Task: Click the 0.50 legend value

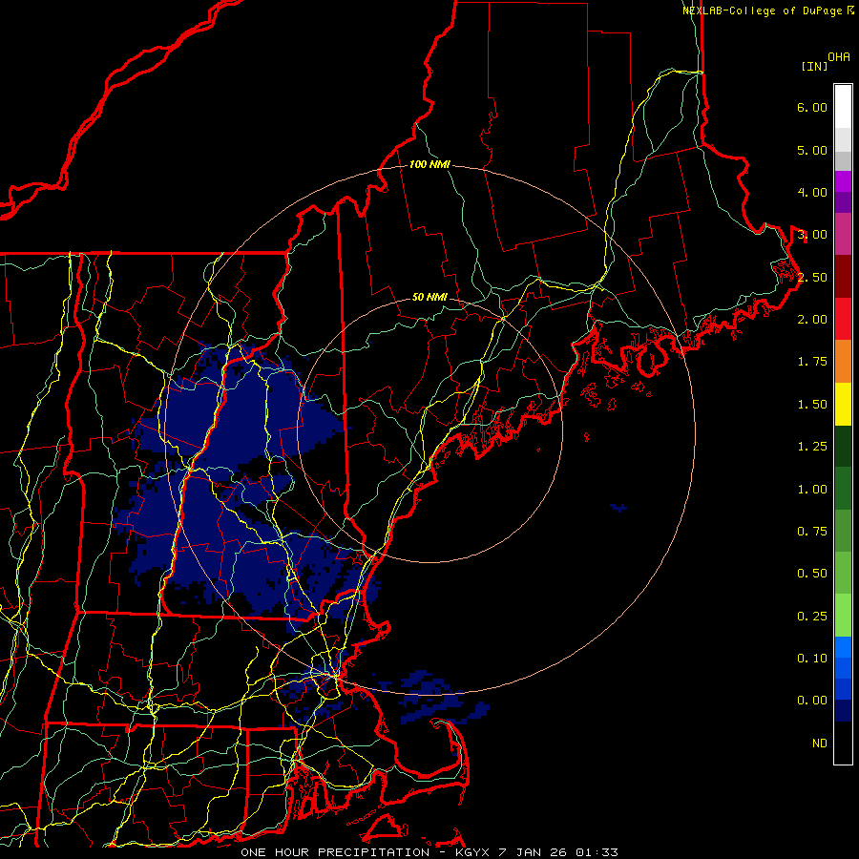Action: [x=812, y=574]
